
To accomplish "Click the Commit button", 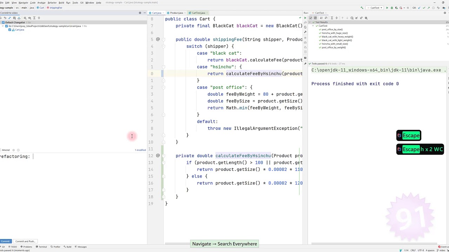I will tap(5, 241).
